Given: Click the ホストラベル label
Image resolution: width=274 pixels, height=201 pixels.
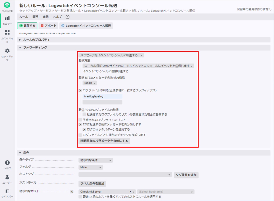Looking at the screenshot, I should click(28, 183).
